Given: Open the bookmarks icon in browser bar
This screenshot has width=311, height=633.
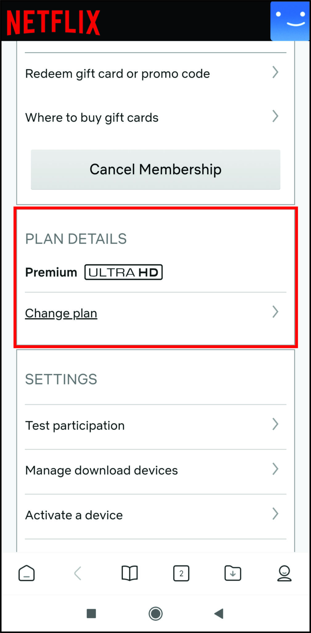Looking at the screenshot, I should 129,573.
